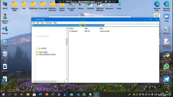
Task: Open Task View on the taskbar
Action: pyautogui.click(x=22, y=95)
